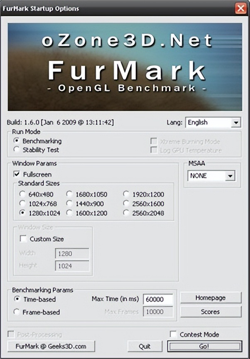Open the Homepage button

pos(211,298)
